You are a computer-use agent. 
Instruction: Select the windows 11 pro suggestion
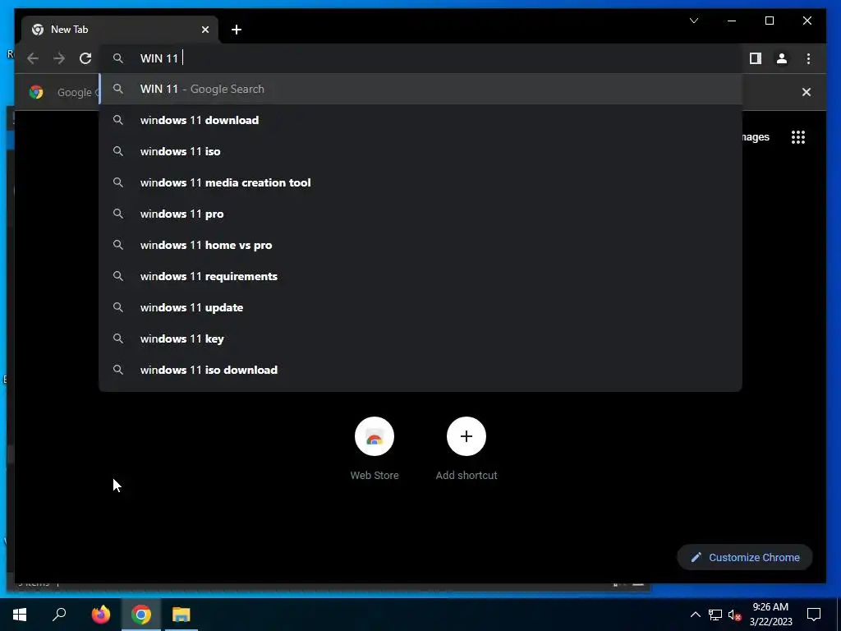(x=421, y=214)
